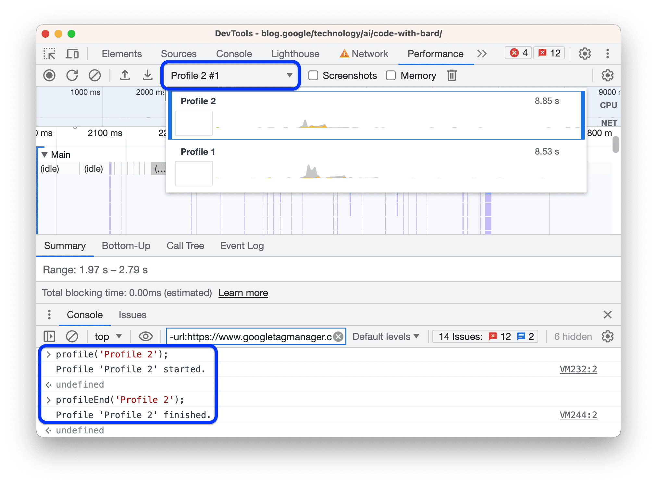Toggle the Screenshots checkbox
The height and width of the screenshot is (485, 657).
[313, 76]
